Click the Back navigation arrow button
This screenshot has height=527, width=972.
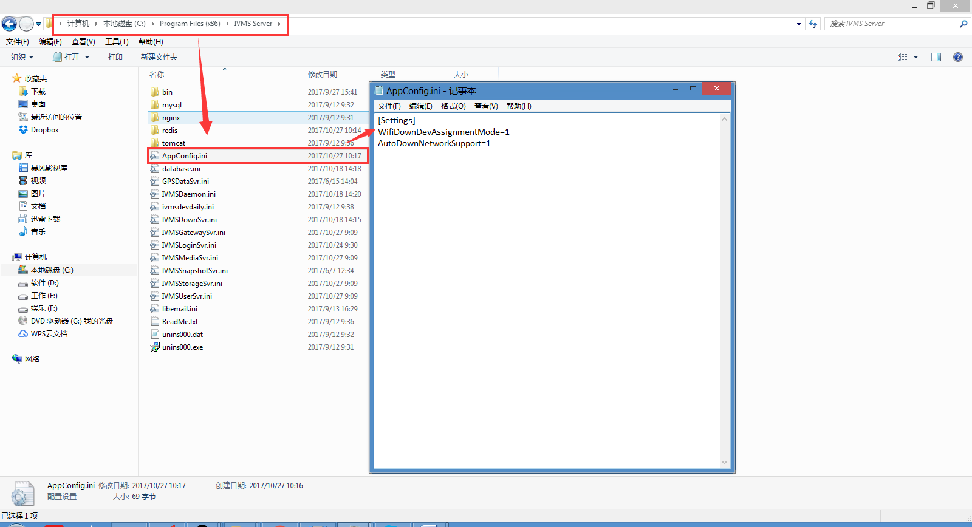tap(9, 24)
